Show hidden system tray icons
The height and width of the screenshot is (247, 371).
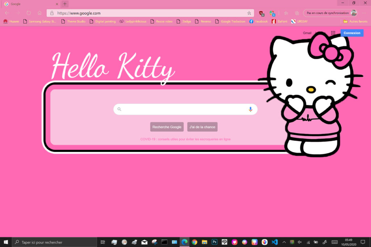(284, 242)
